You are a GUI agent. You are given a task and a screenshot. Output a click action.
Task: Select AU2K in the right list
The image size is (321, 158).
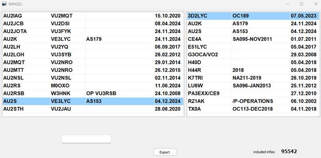click(195, 24)
